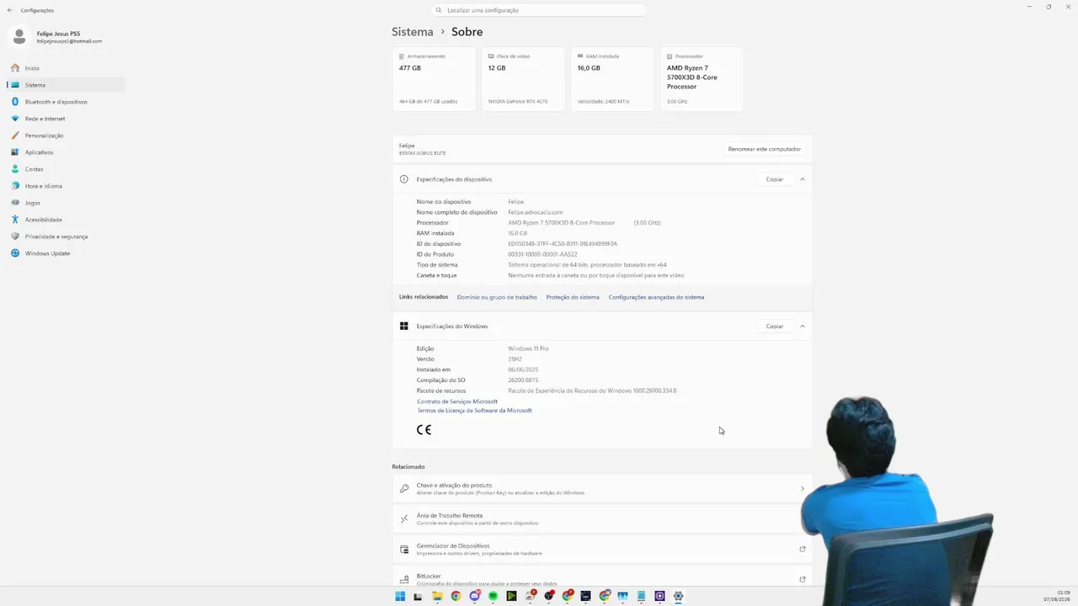Screen dimensions: 1078x606
Task: Open Termos de Licença de Software link
Action: coord(474,411)
